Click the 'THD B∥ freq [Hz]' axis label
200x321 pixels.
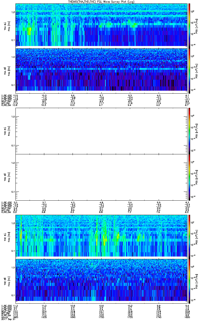[7, 177]
